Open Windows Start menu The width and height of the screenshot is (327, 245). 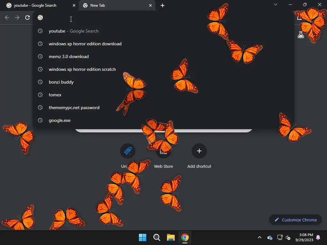(x=143, y=237)
